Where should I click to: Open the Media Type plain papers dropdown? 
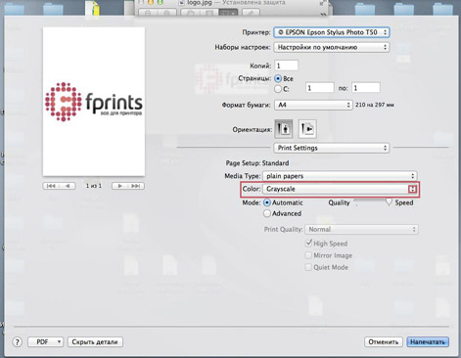click(x=340, y=176)
